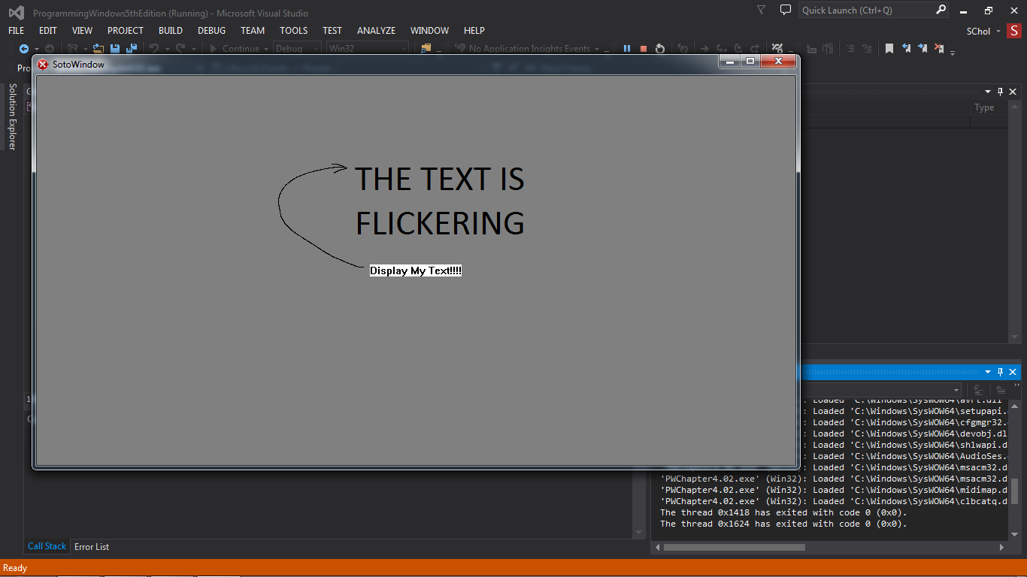Clear all bookmarks with red X bookmark icon
The image size is (1027, 577).
click(939, 48)
